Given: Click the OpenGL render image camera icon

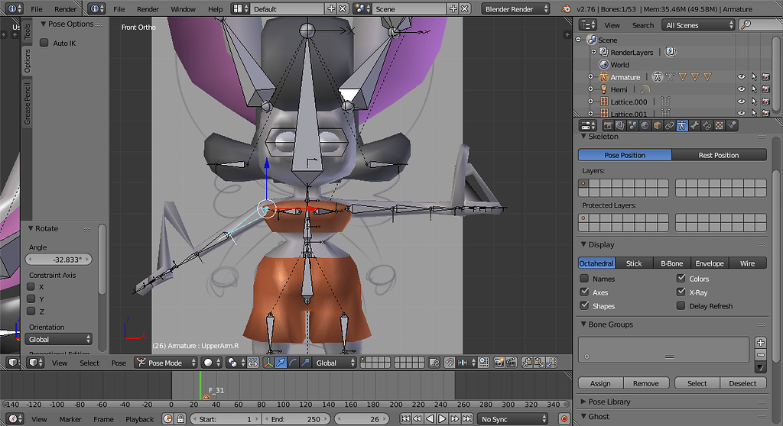Looking at the screenshot, I should 499,363.
